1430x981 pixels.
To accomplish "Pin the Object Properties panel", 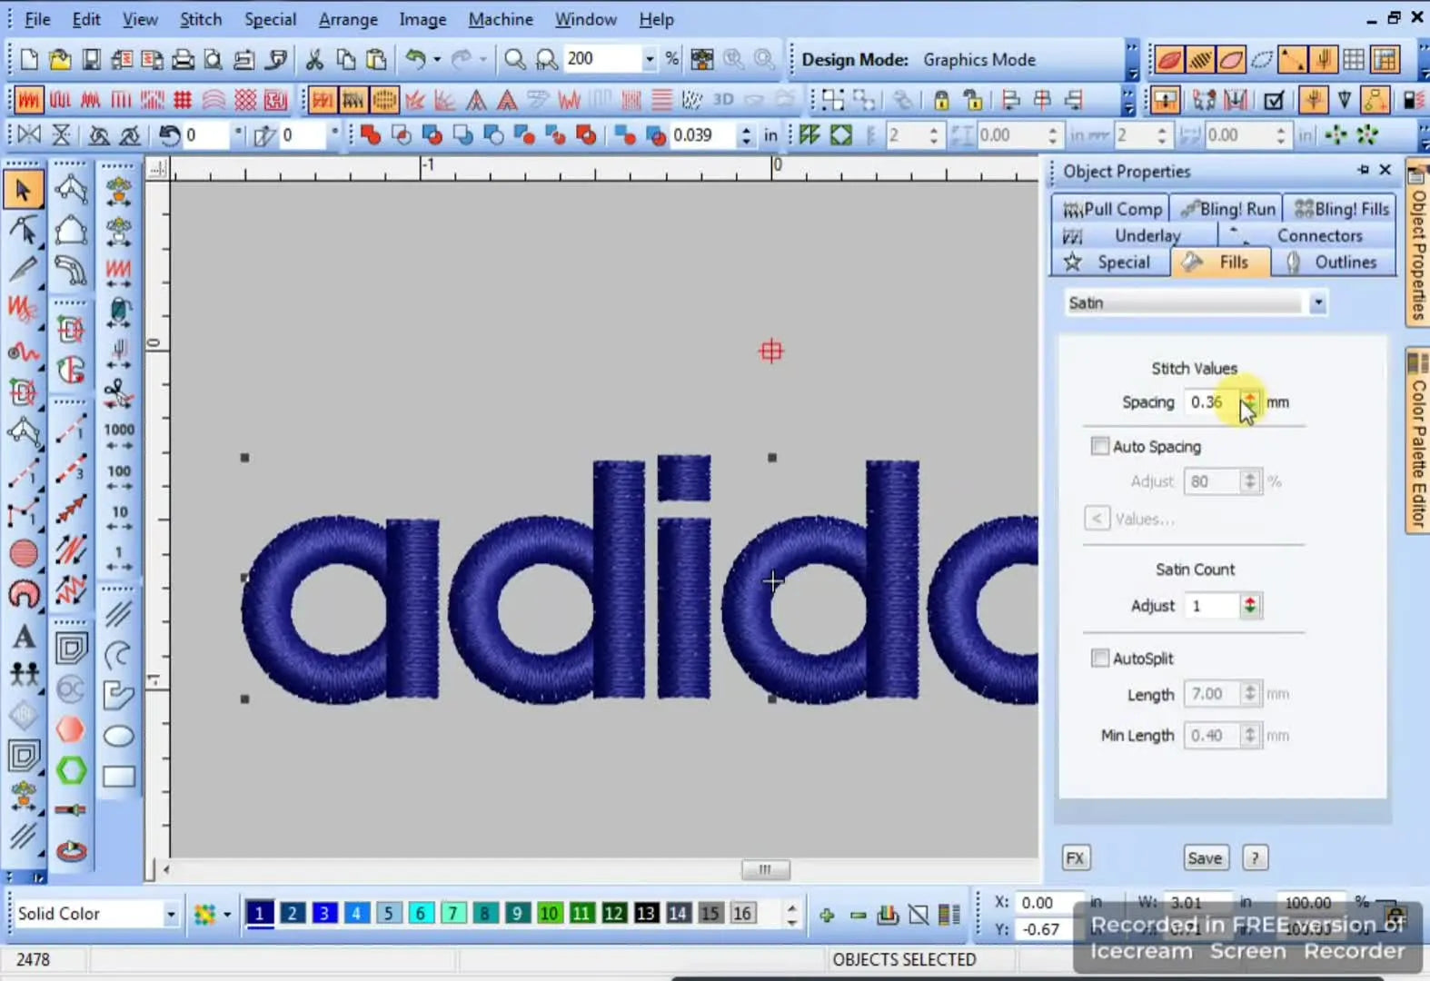I will 1363,170.
